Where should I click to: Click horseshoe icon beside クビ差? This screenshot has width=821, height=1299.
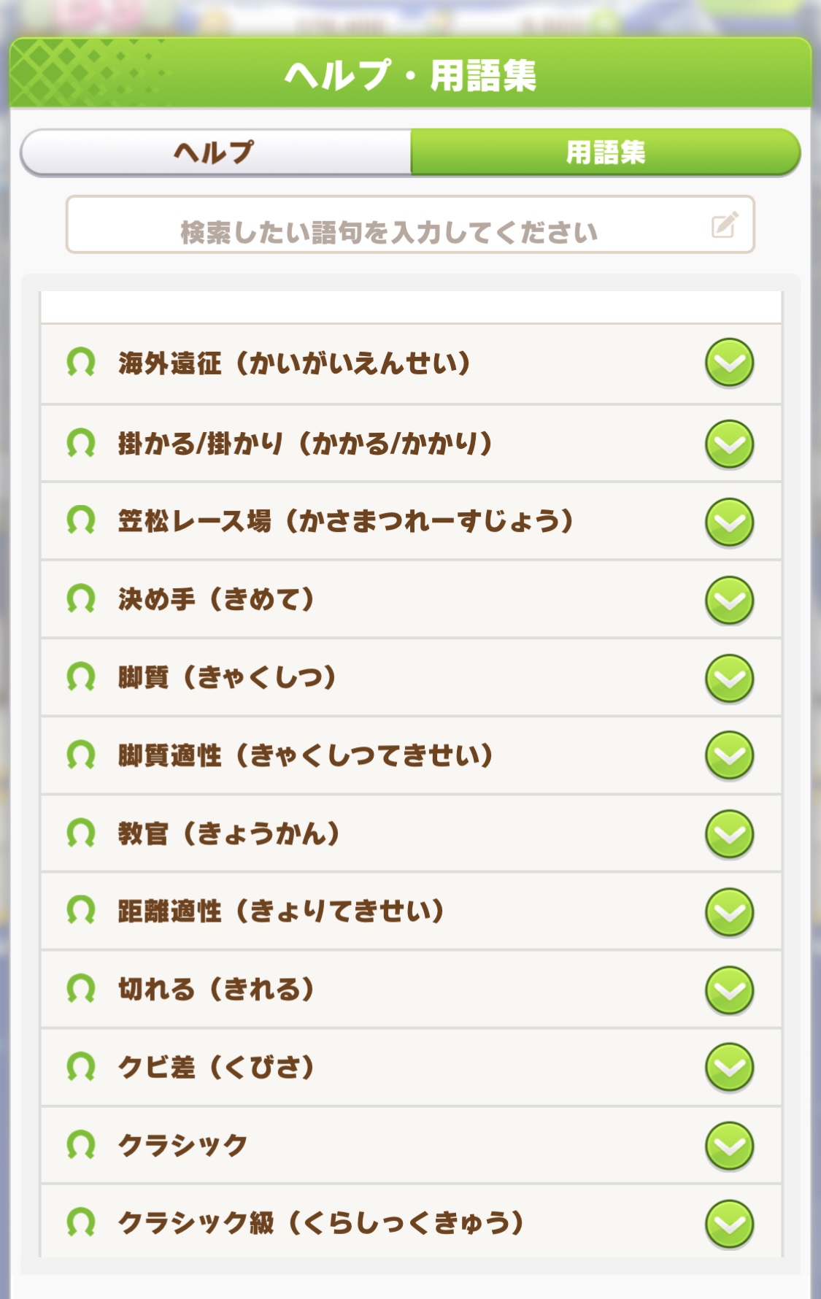click(81, 1067)
